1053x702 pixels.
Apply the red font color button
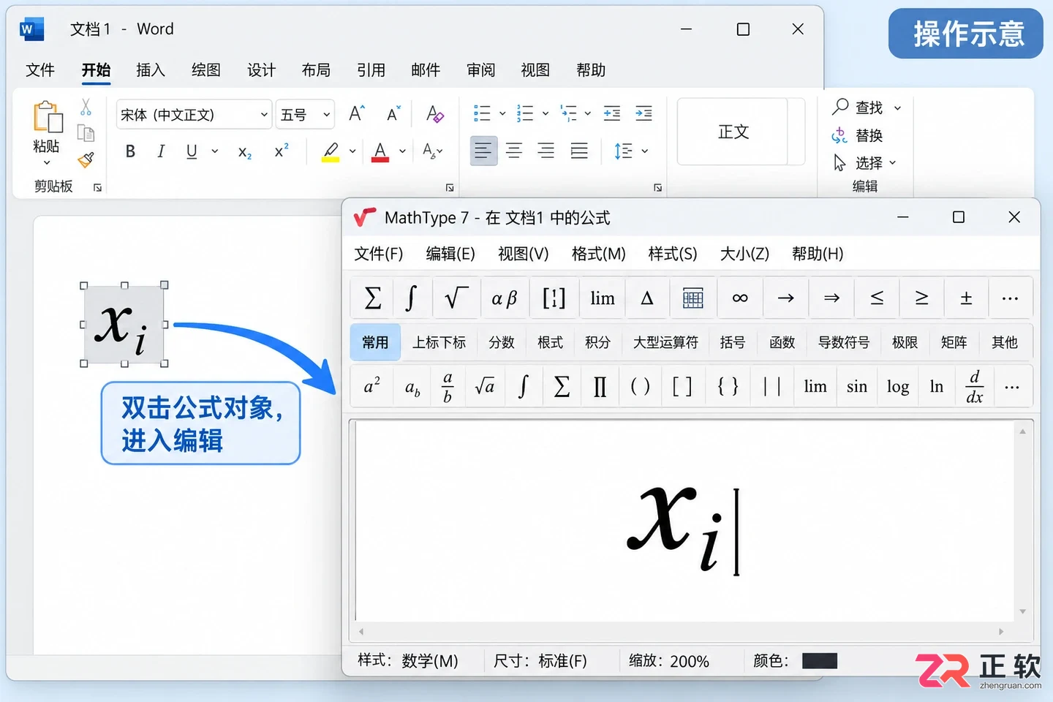click(x=380, y=151)
